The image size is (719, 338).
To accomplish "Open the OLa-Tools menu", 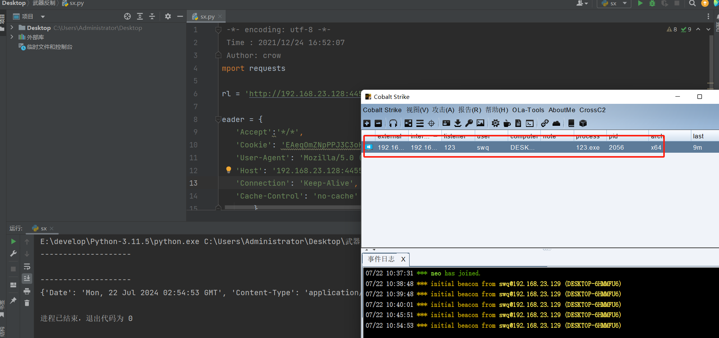I will 528,110.
